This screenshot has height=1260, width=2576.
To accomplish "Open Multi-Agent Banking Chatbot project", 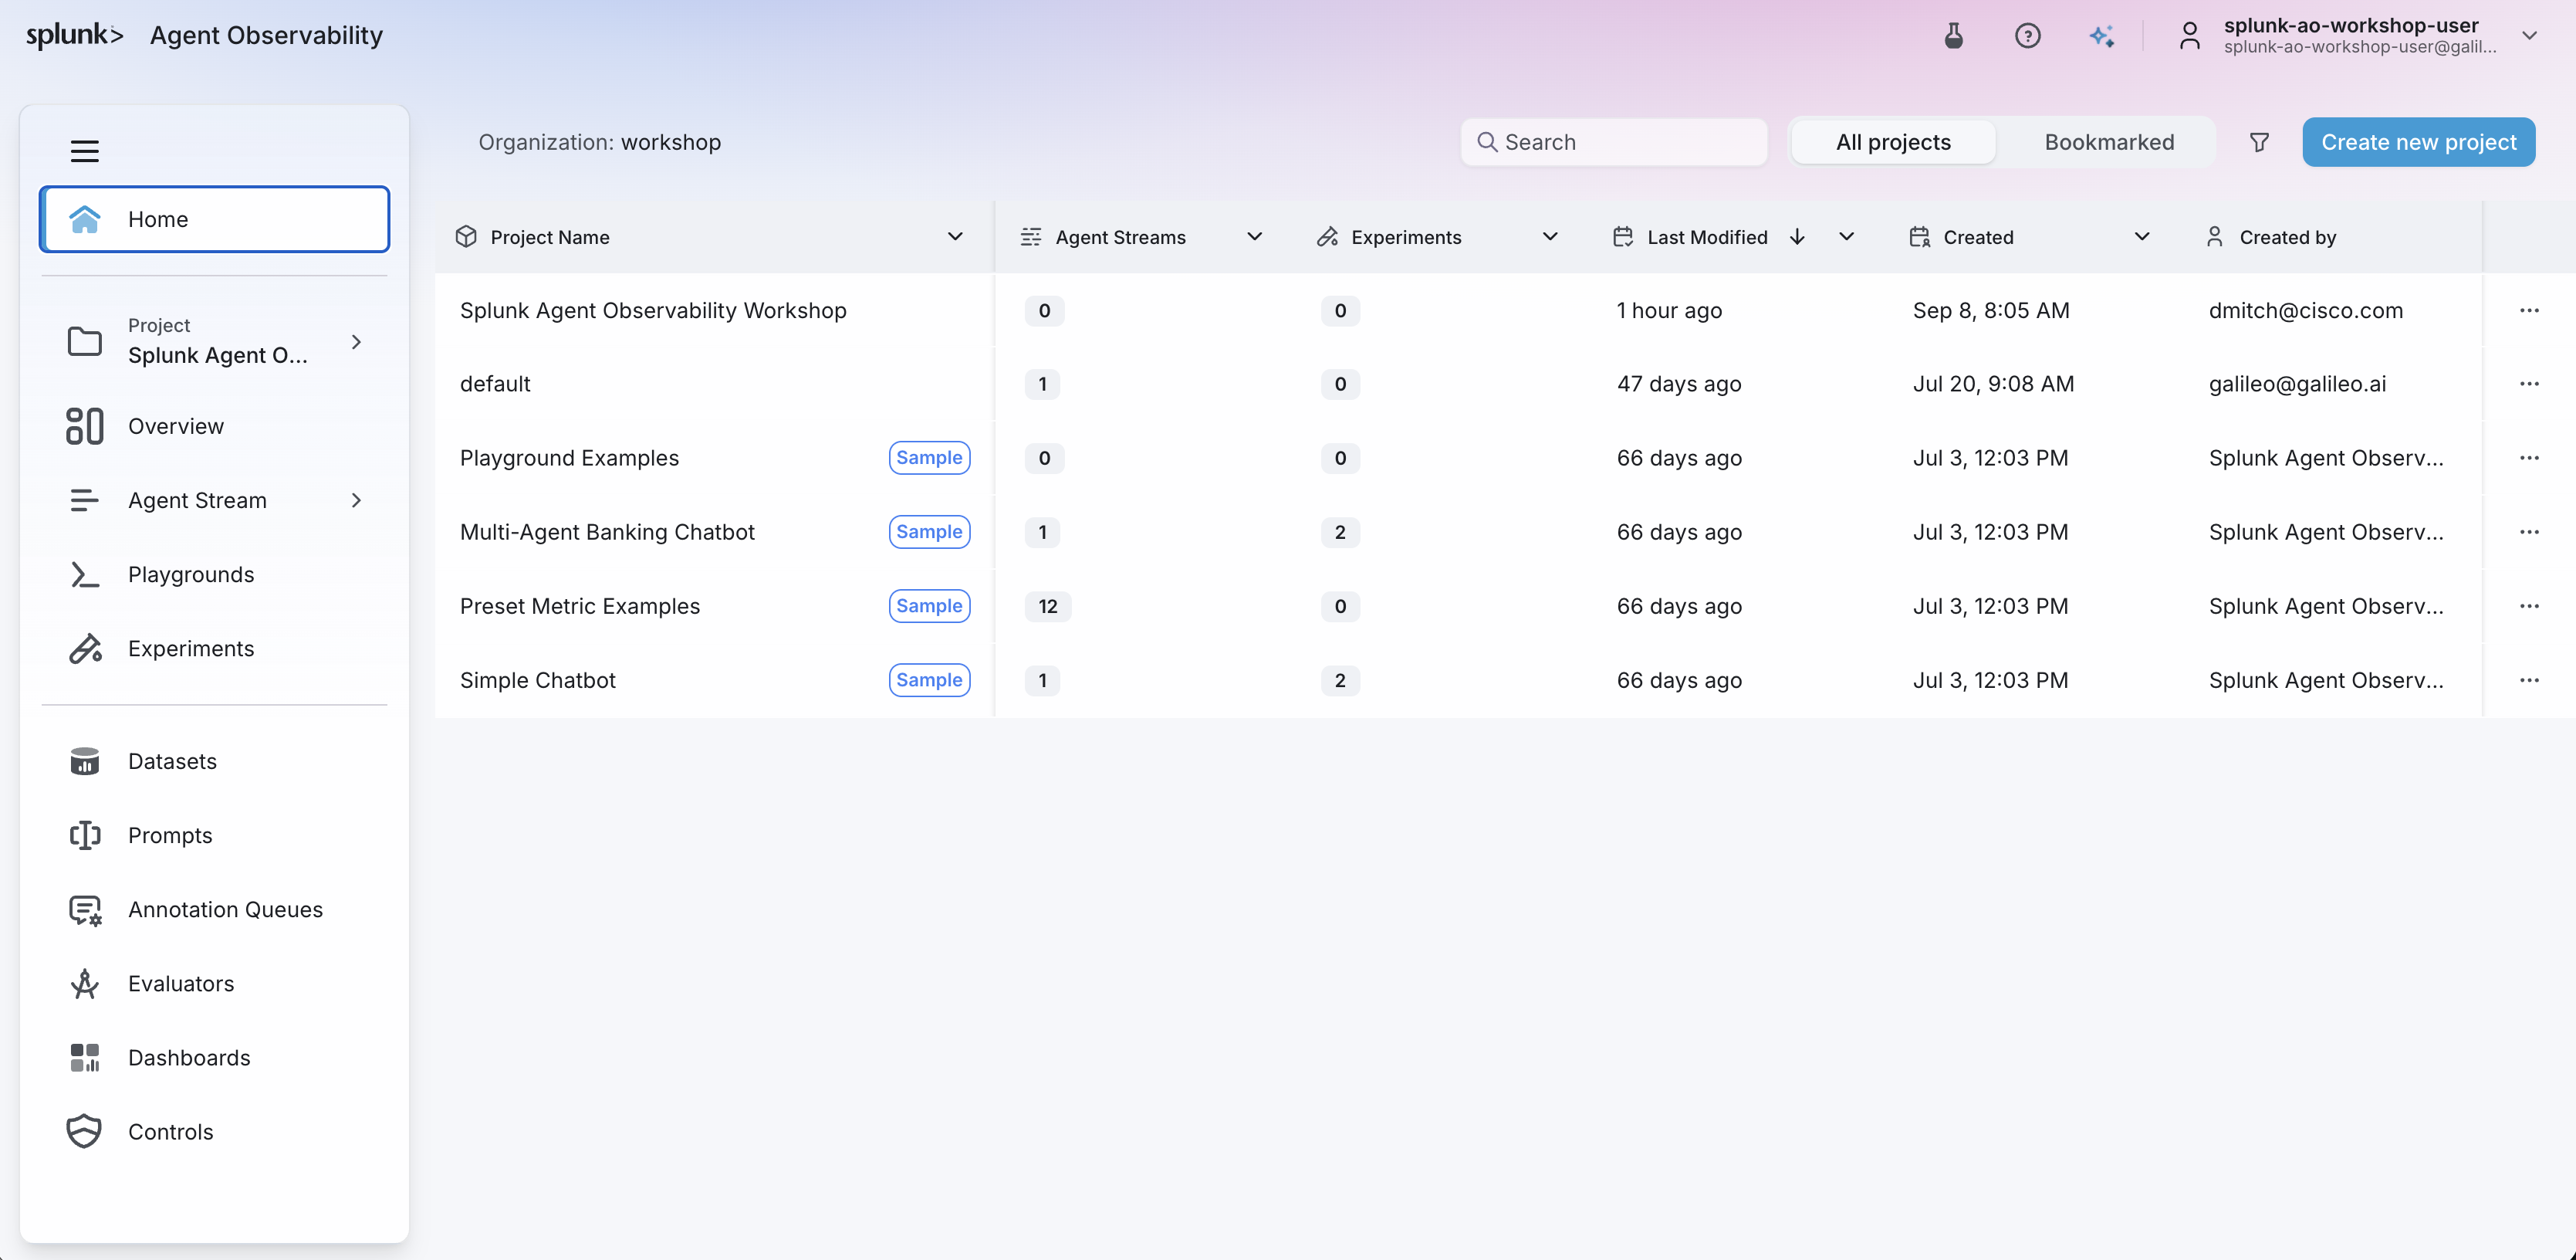I will 607,533.
